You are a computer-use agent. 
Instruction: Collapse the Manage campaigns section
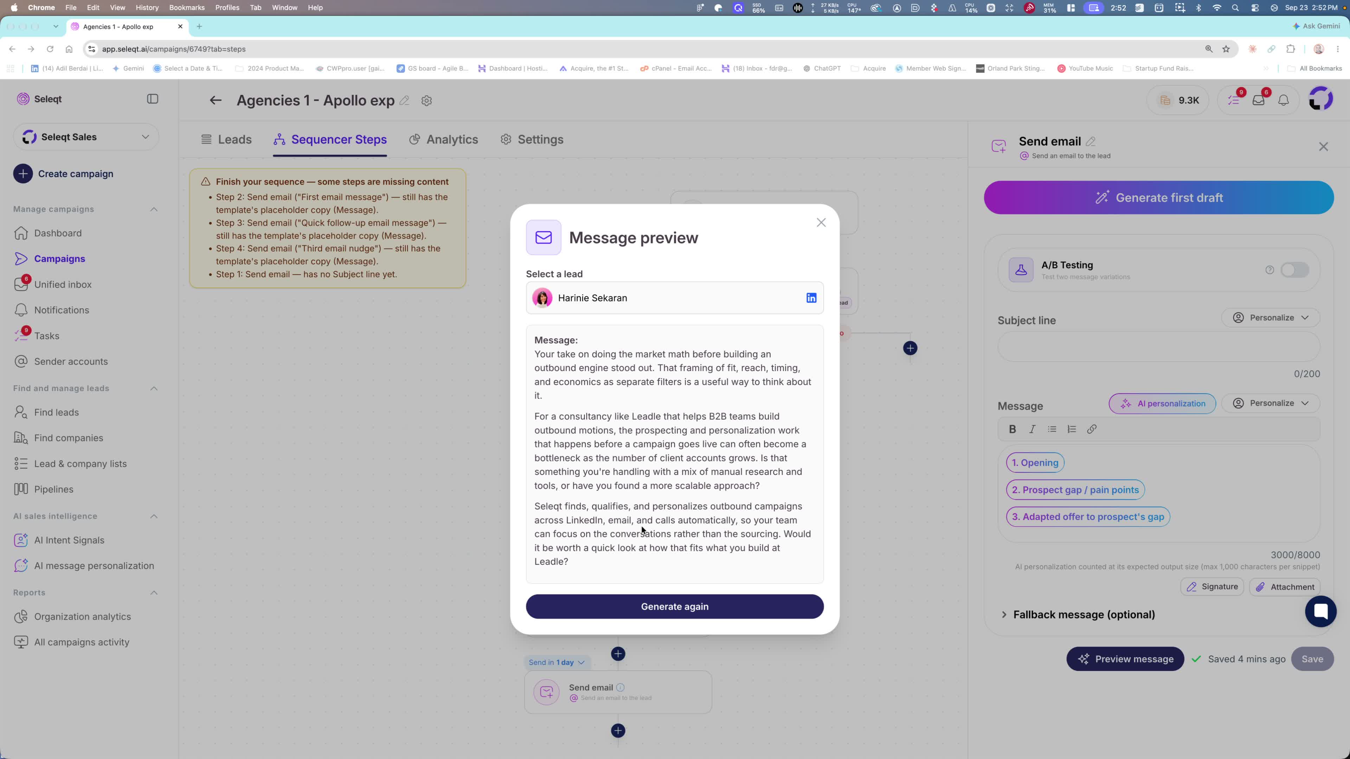(x=154, y=209)
